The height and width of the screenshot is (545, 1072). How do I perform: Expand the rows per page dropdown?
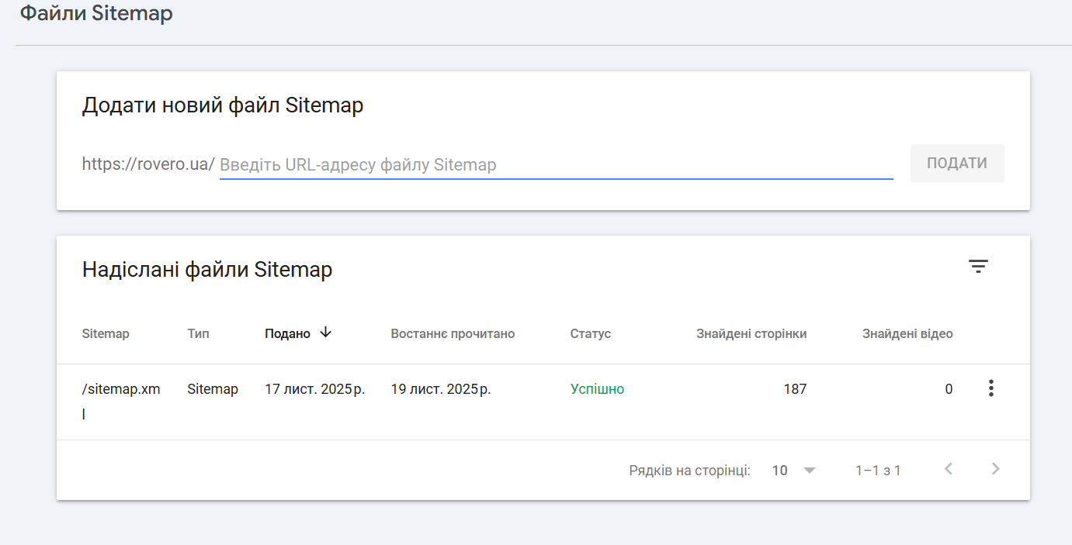[x=810, y=470]
